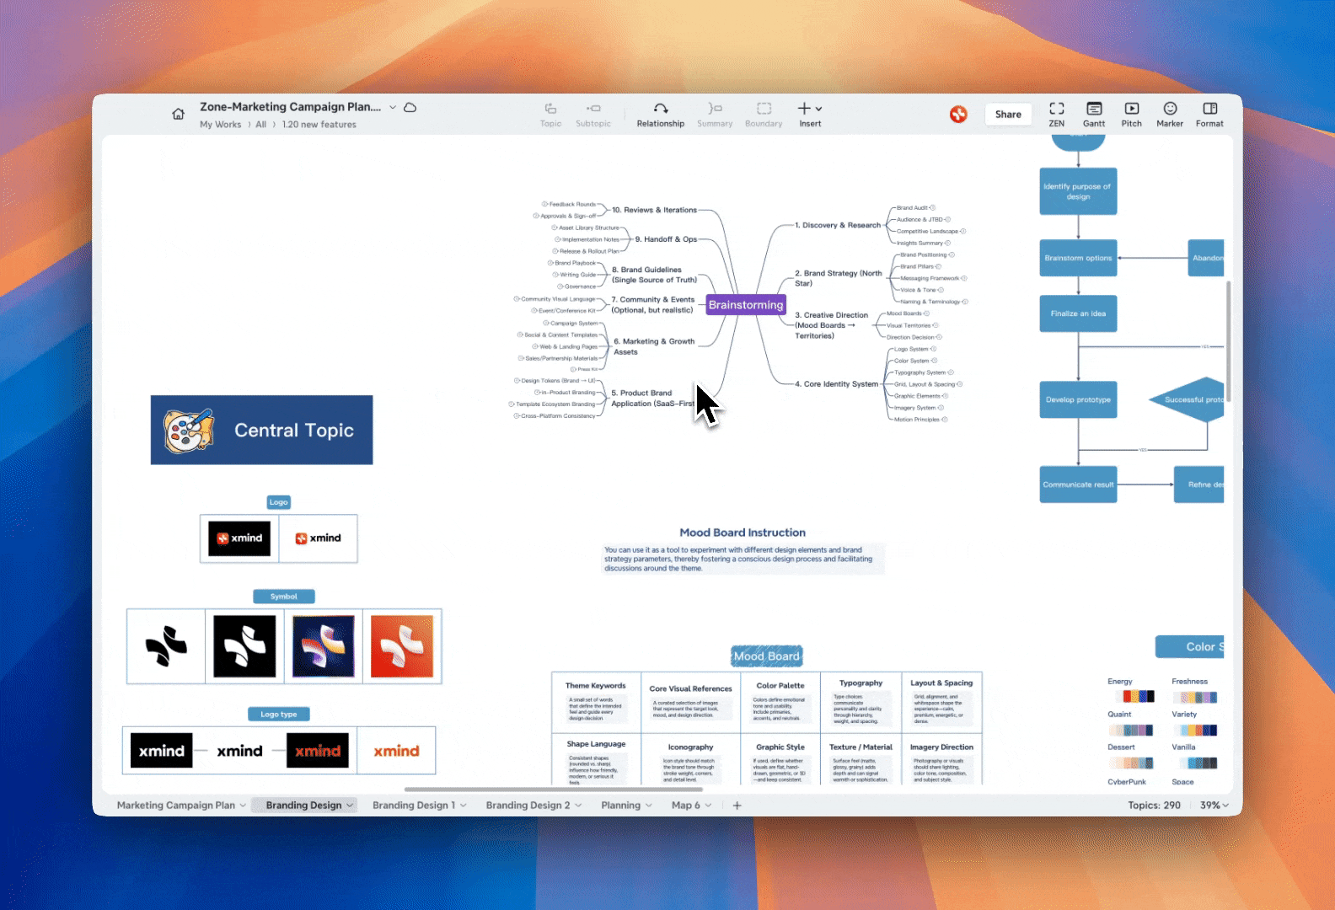Screen dimensions: 1335x910
Task: Select the Relationship tool
Action: pyautogui.click(x=661, y=115)
